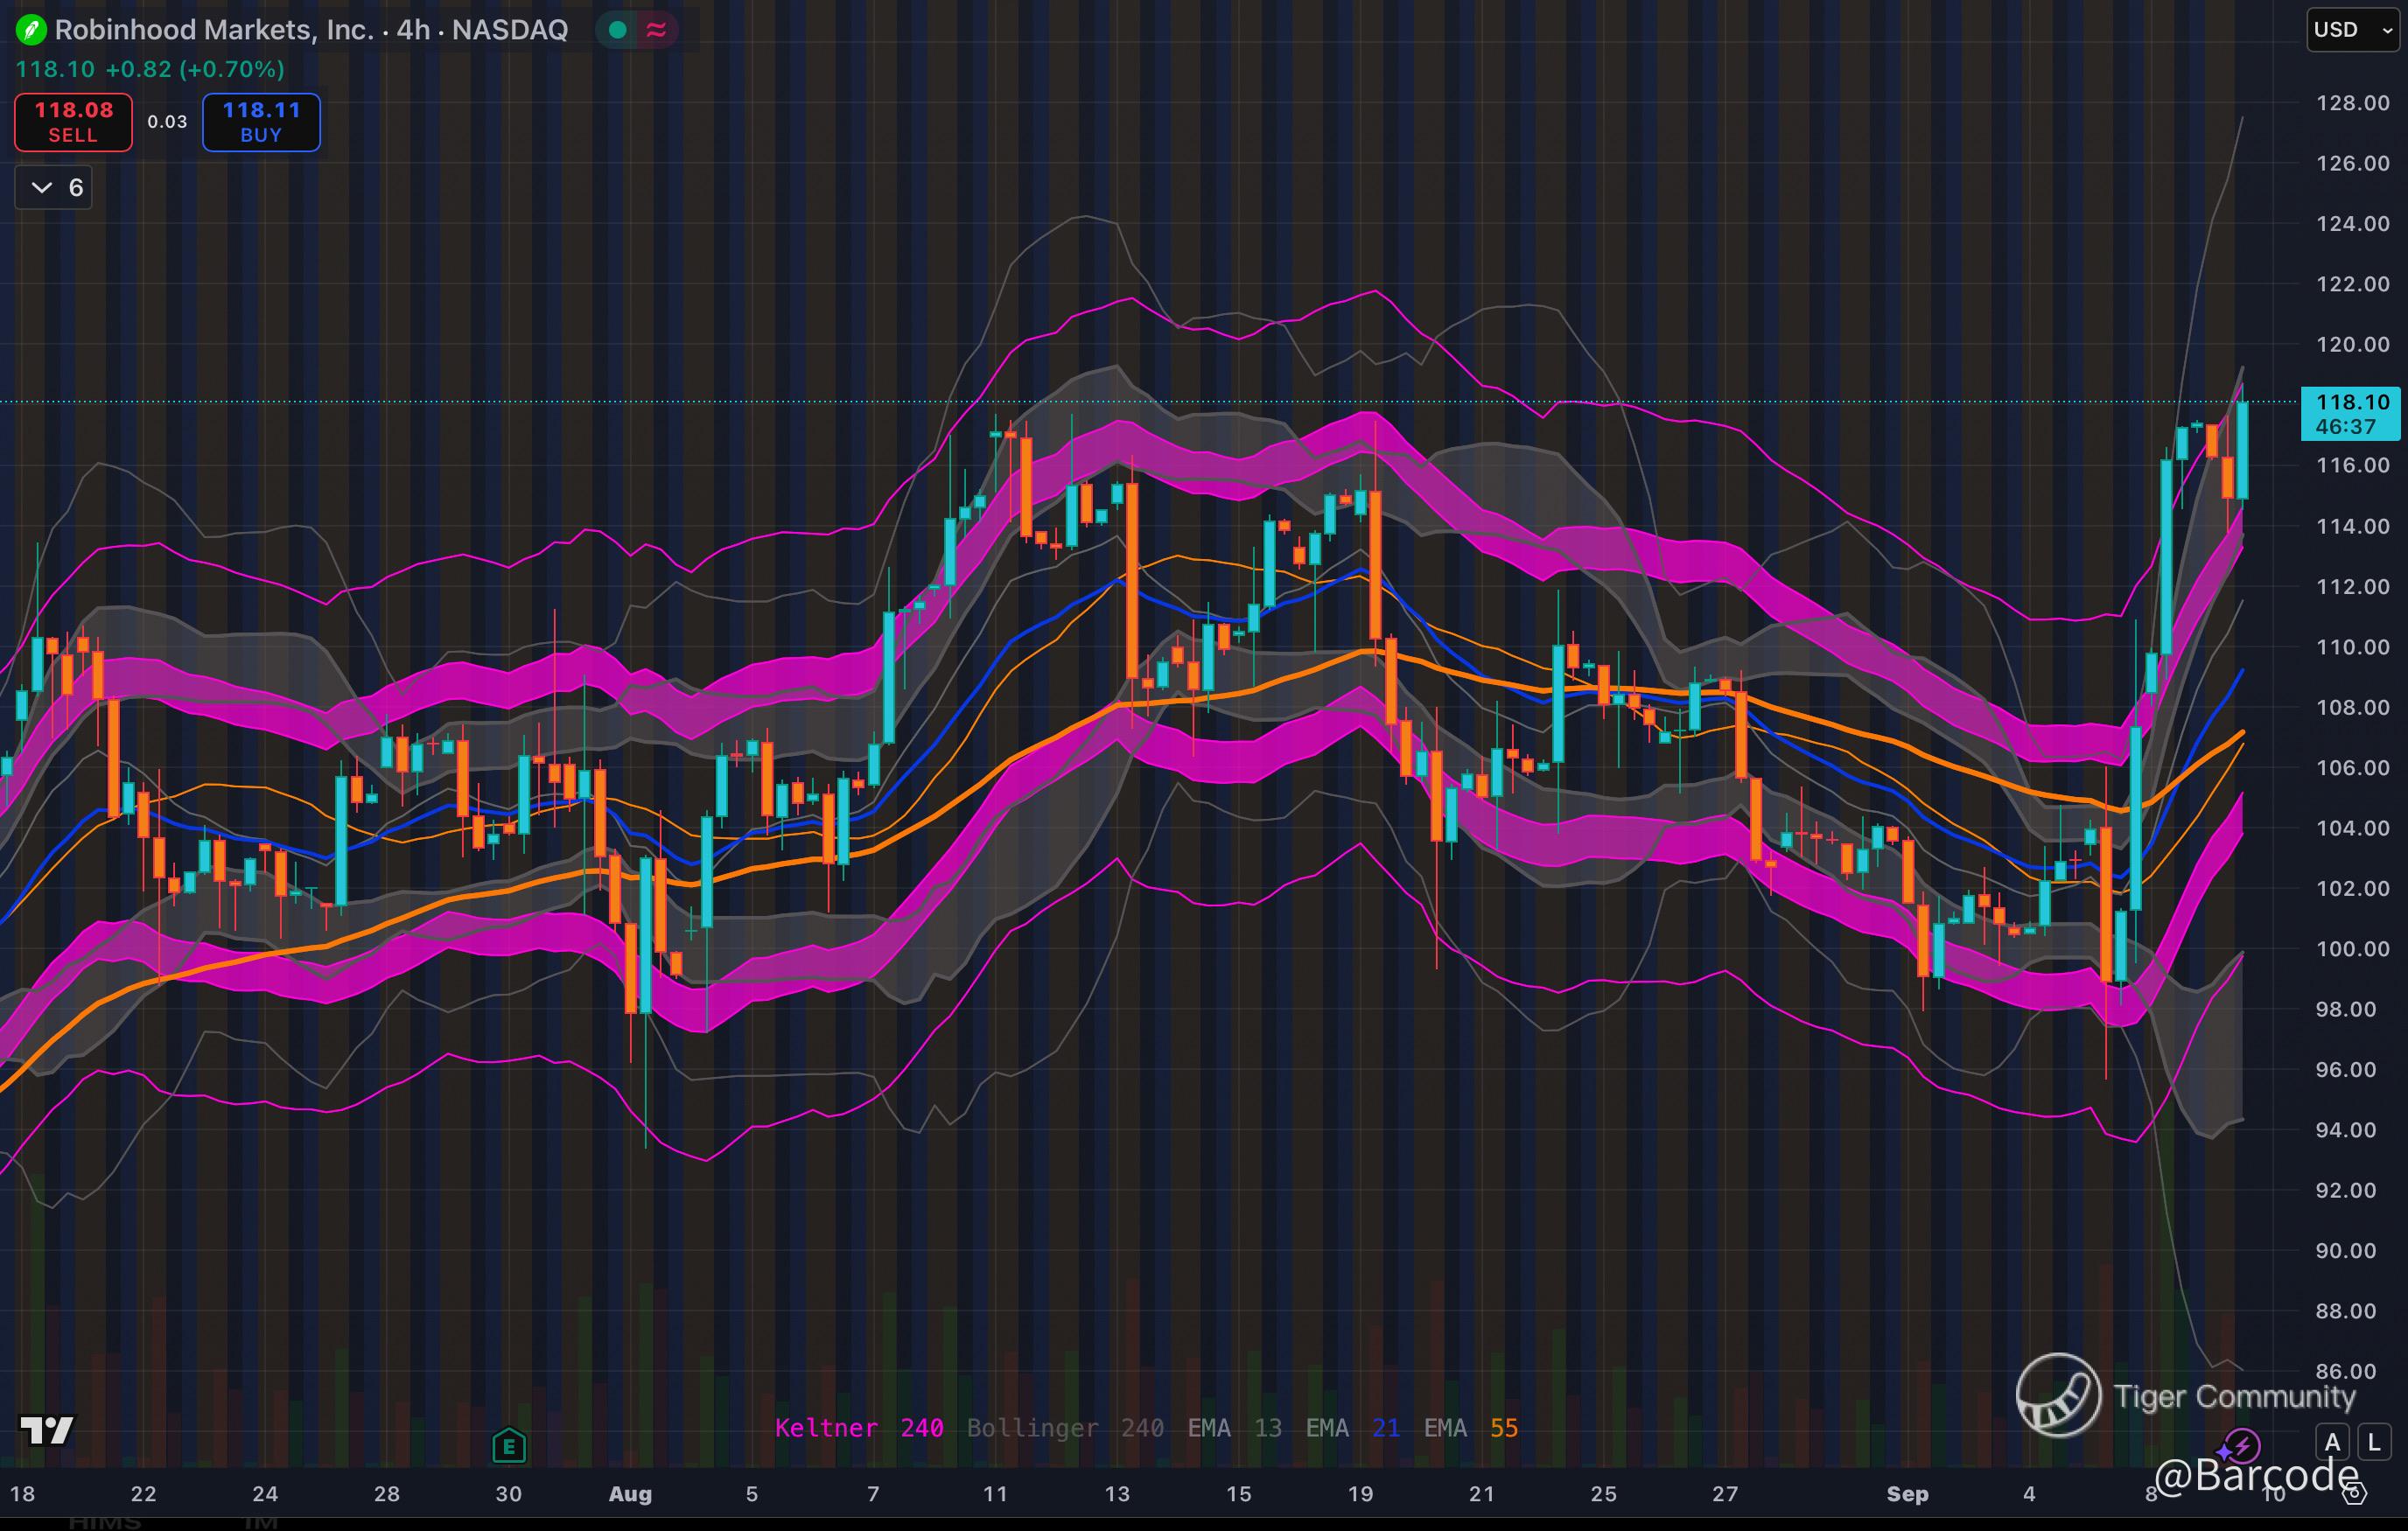This screenshot has height=1531, width=2408.
Task: Click the purple lightning flash icon
Action: click(2242, 1446)
